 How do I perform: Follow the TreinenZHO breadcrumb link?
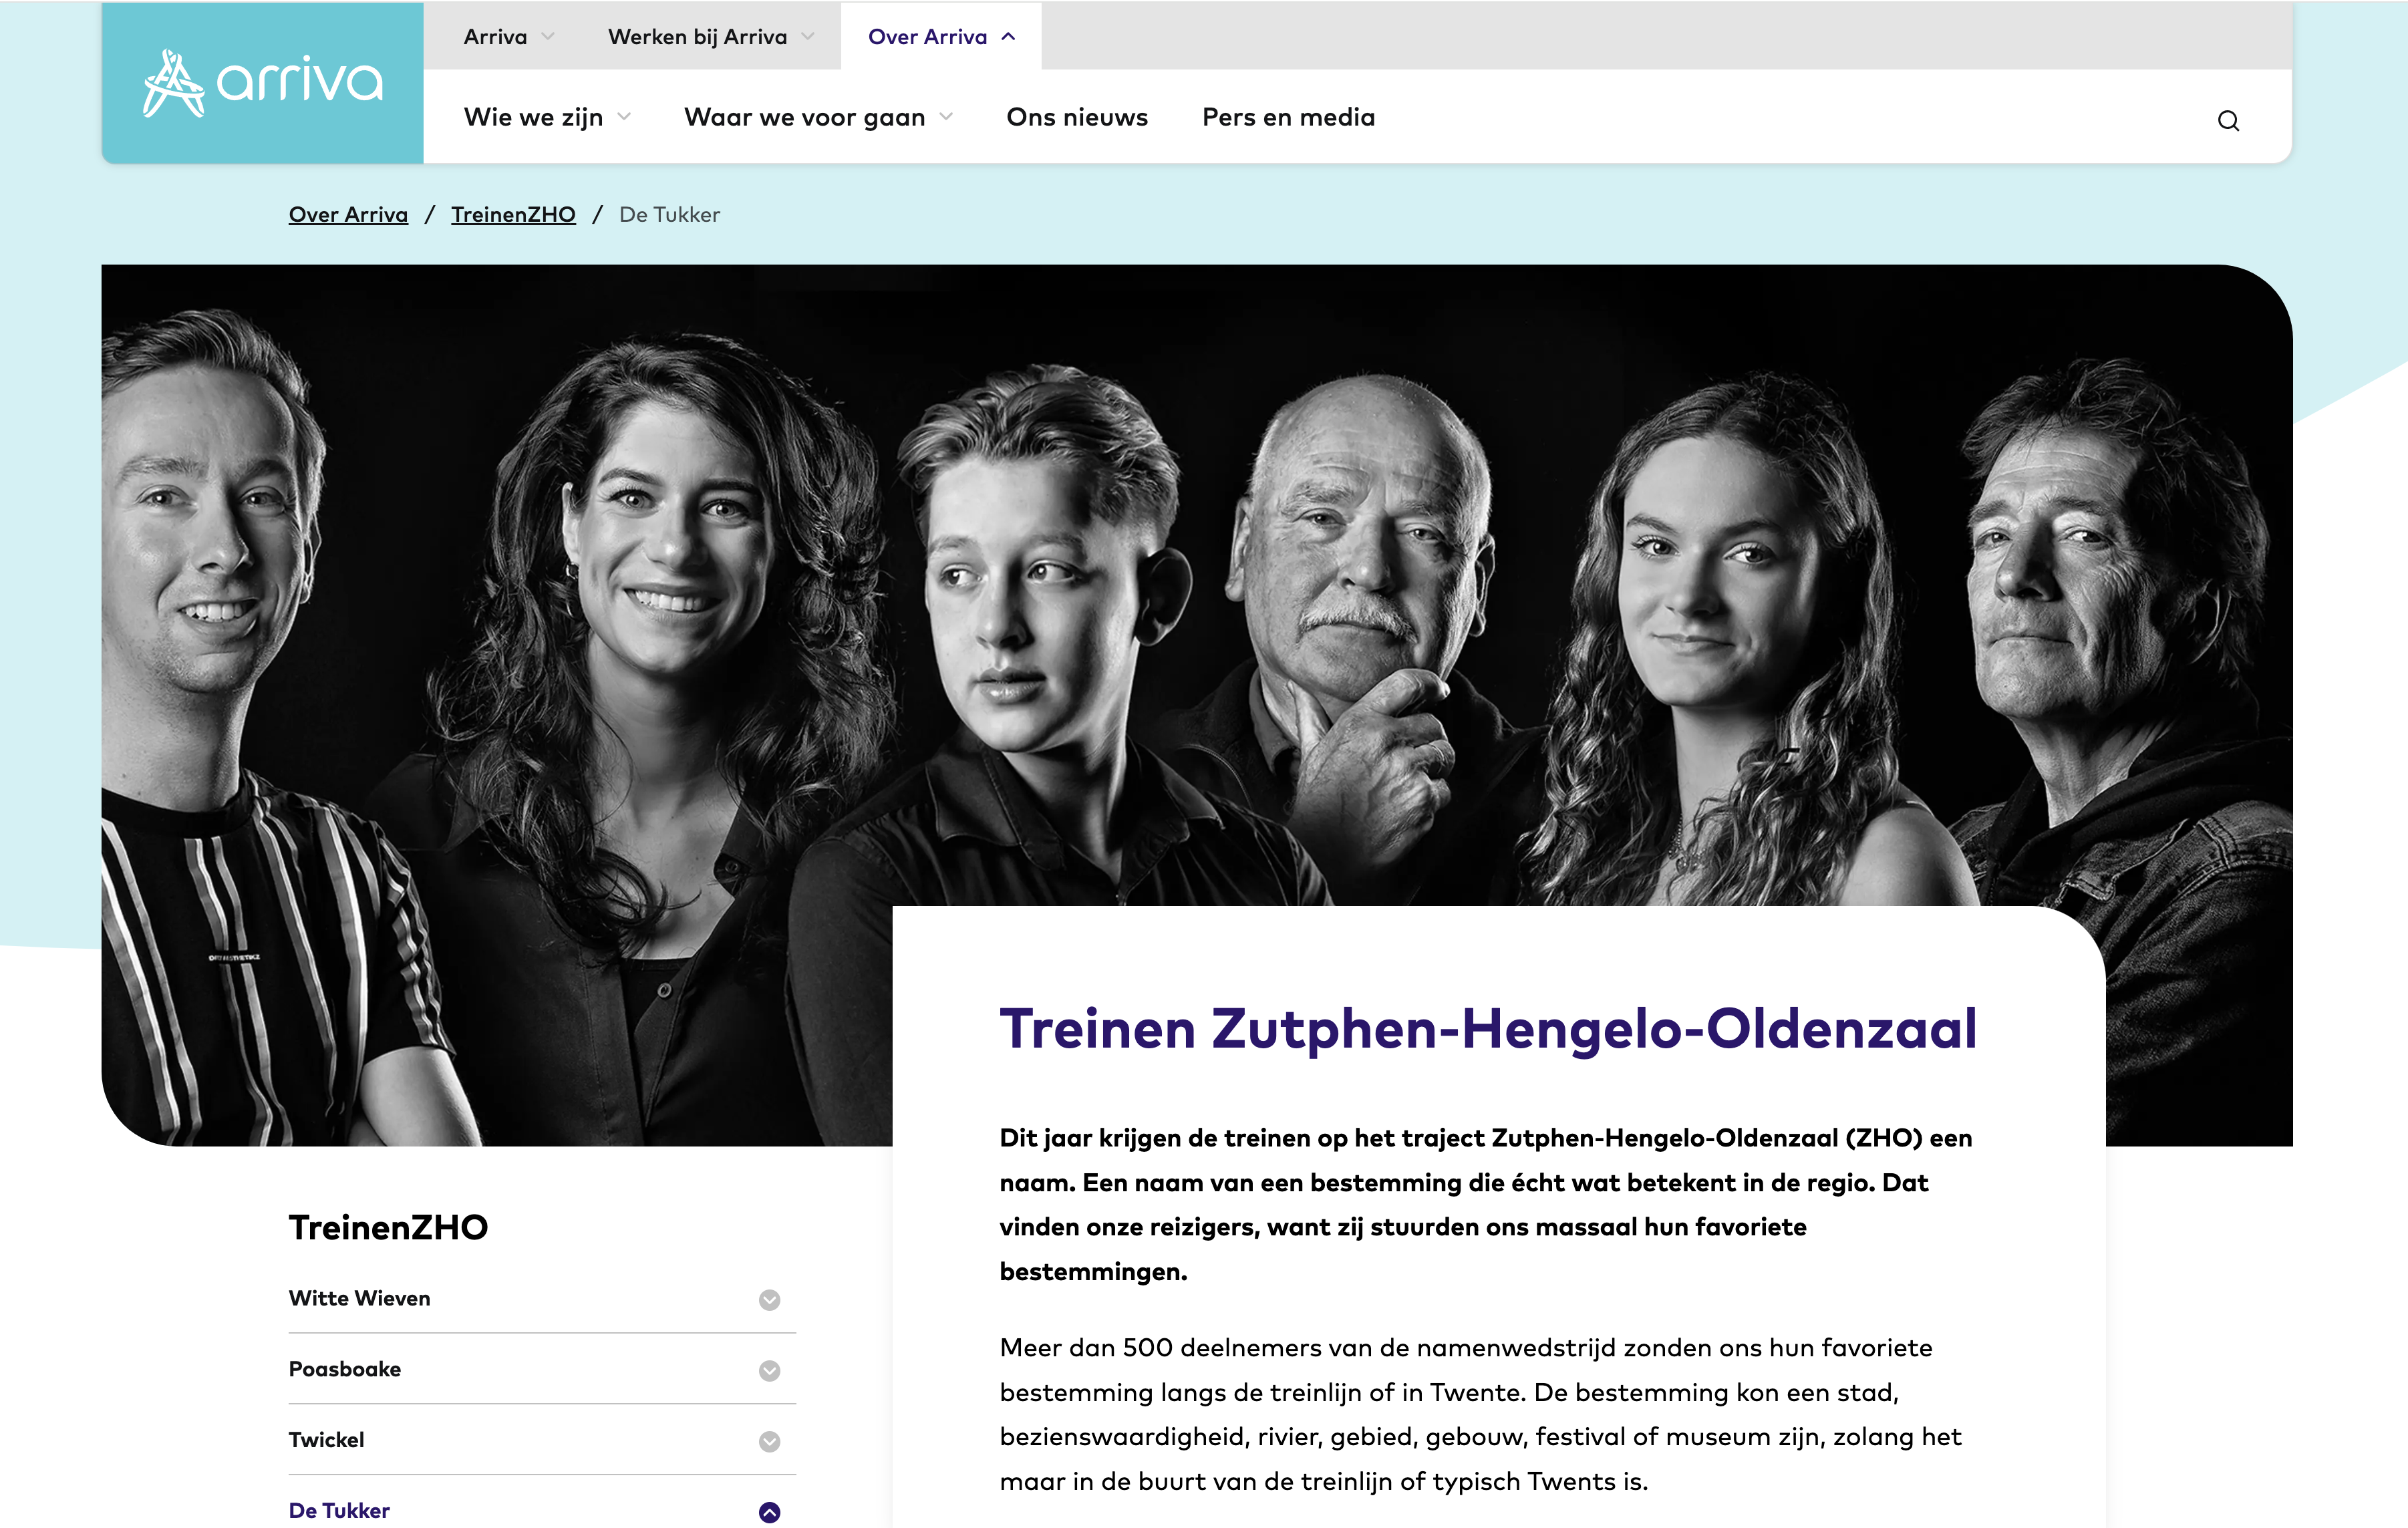(x=513, y=214)
